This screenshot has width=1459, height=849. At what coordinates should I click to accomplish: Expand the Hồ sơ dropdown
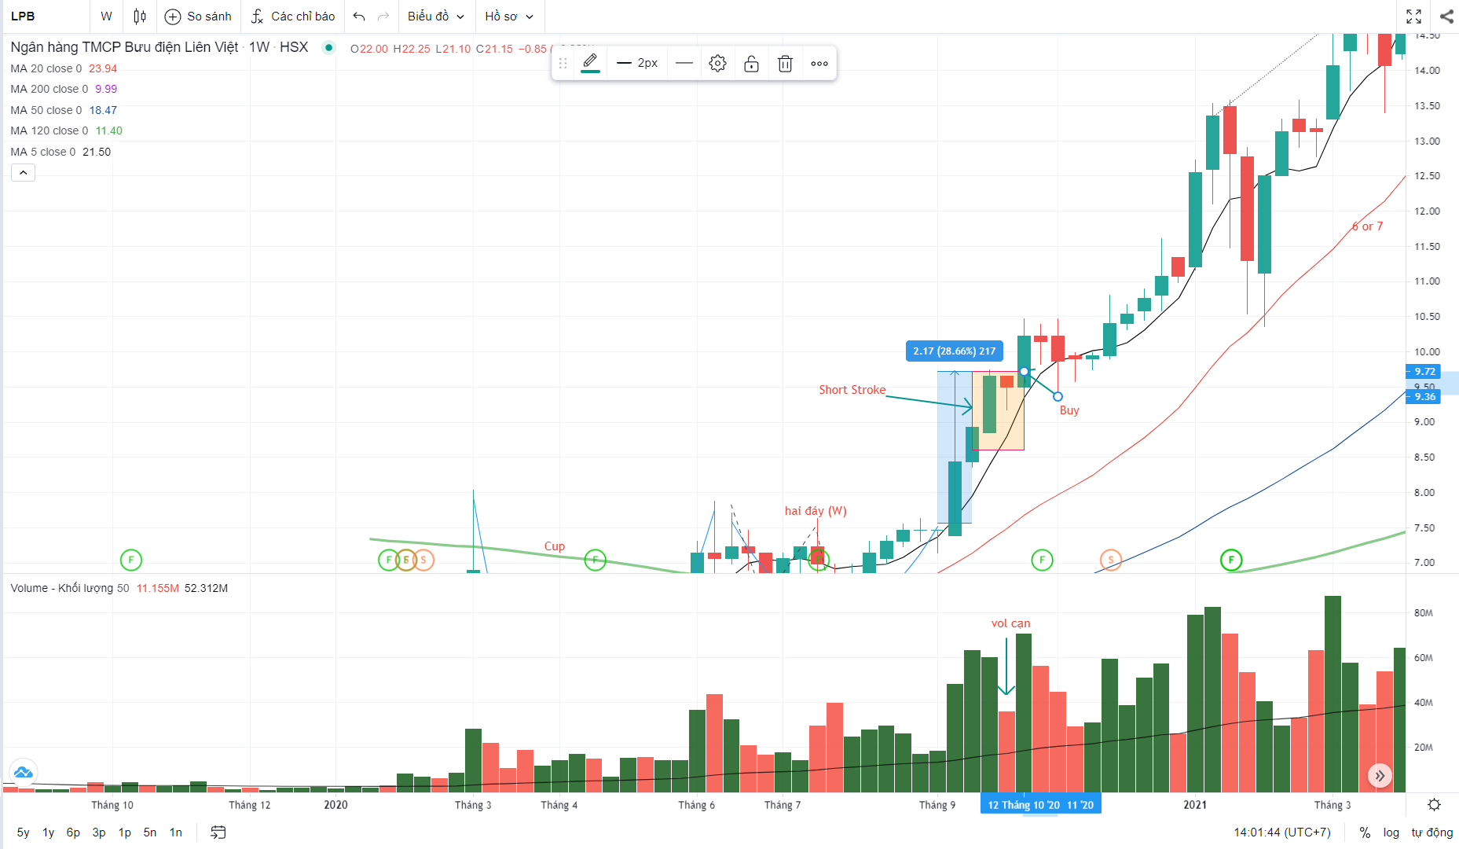pos(509,17)
